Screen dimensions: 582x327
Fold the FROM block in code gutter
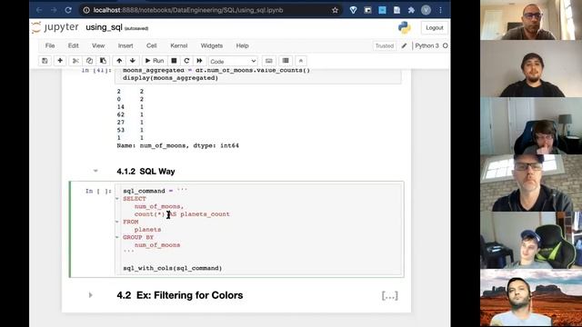point(117,222)
